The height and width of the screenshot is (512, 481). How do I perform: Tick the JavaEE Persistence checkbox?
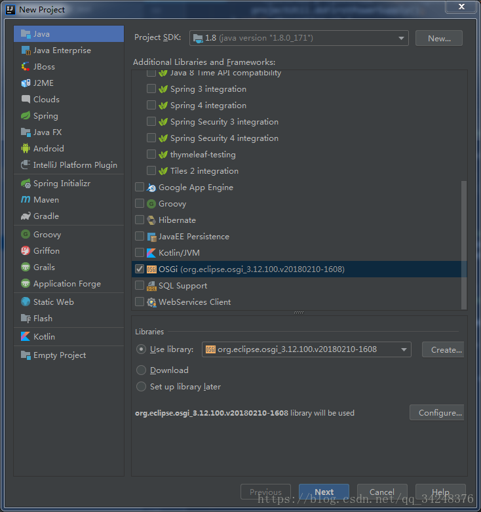click(x=140, y=236)
